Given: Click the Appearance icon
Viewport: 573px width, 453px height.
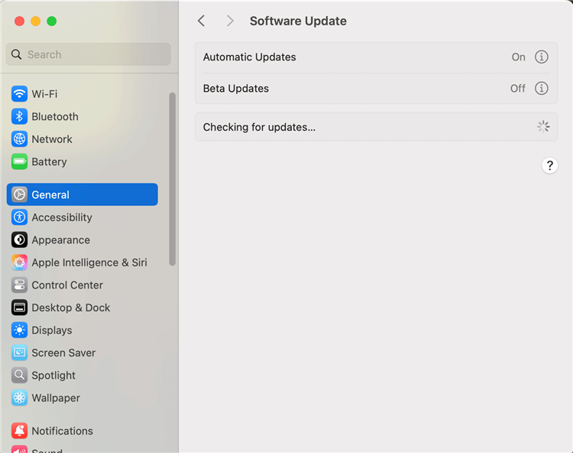Looking at the screenshot, I should (x=19, y=240).
